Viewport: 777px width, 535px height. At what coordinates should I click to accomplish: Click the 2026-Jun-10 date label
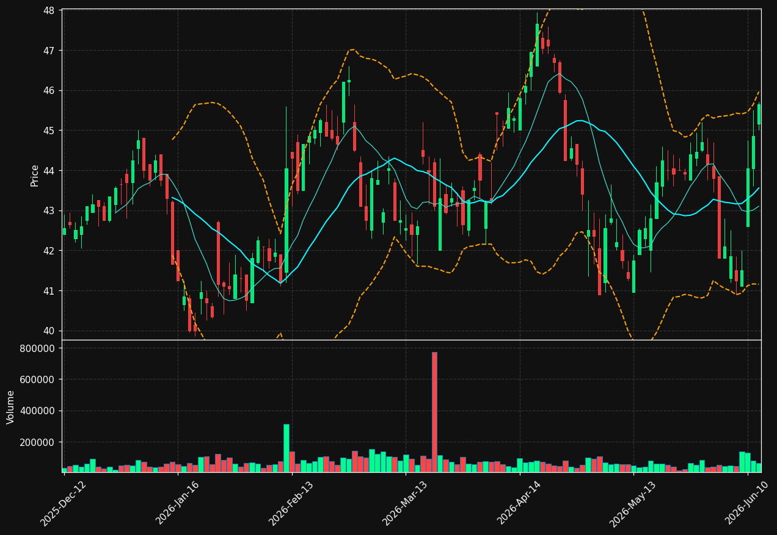[747, 503]
